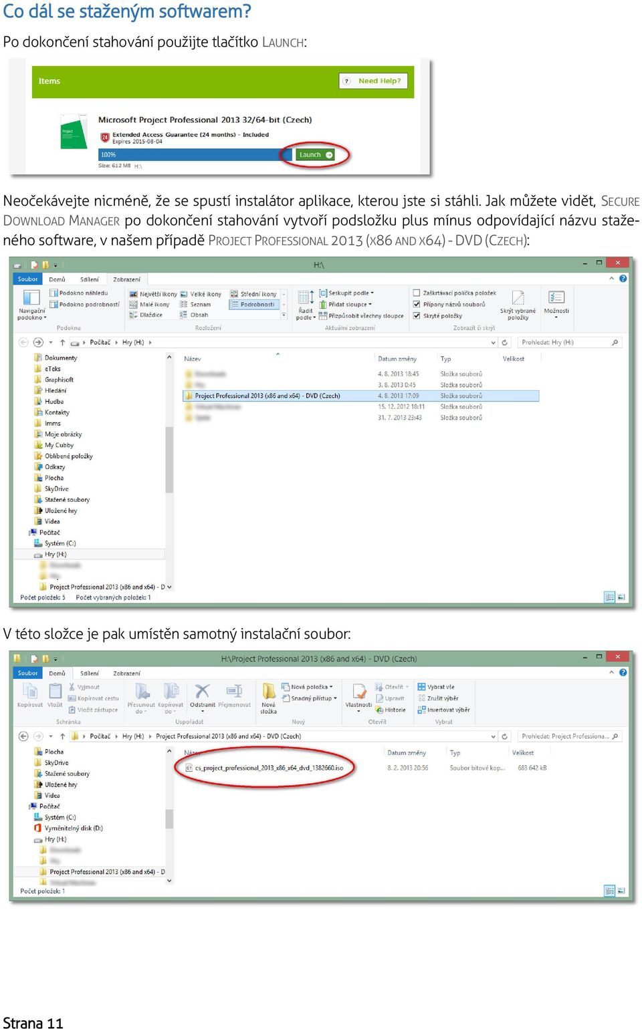The image size is (642, 1029).
Task: Open Domů tab in Project Professional window
Action: point(57,673)
